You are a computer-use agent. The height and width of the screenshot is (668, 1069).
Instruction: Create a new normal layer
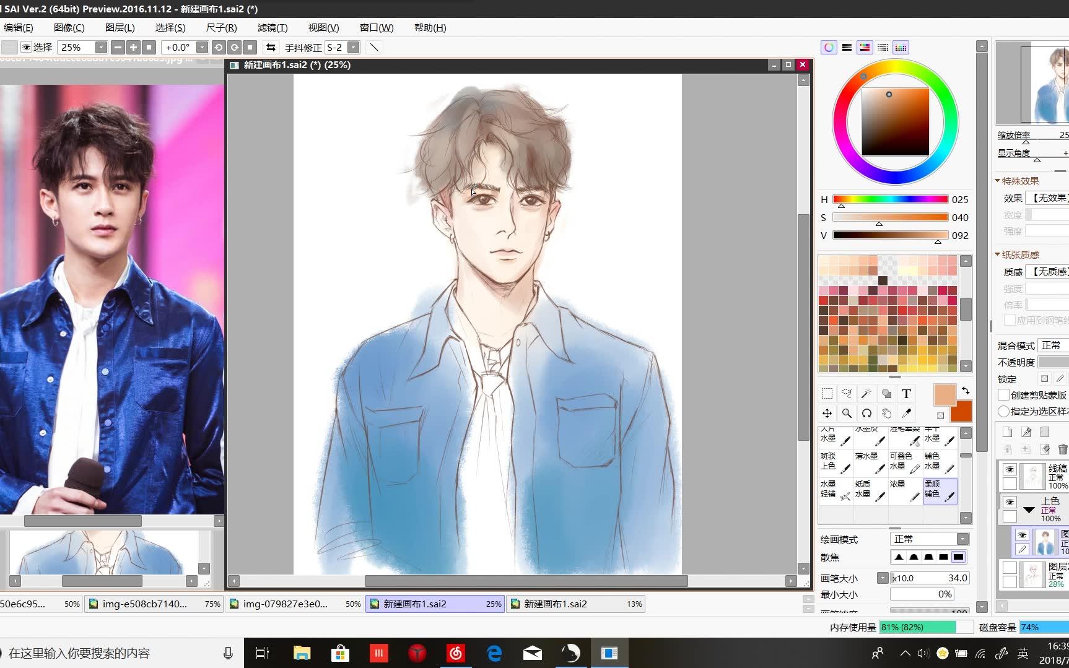coord(1008,432)
